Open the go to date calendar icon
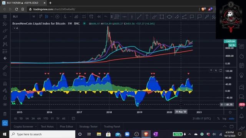The image size is (246, 138). [73, 118]
